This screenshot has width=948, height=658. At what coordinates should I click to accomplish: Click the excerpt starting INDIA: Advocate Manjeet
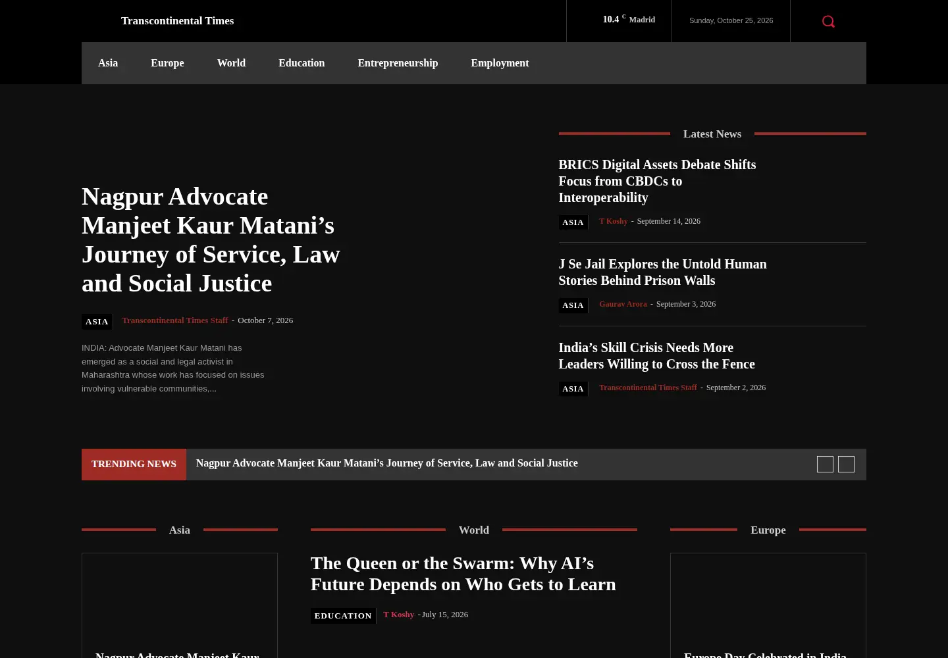(173, 368)
